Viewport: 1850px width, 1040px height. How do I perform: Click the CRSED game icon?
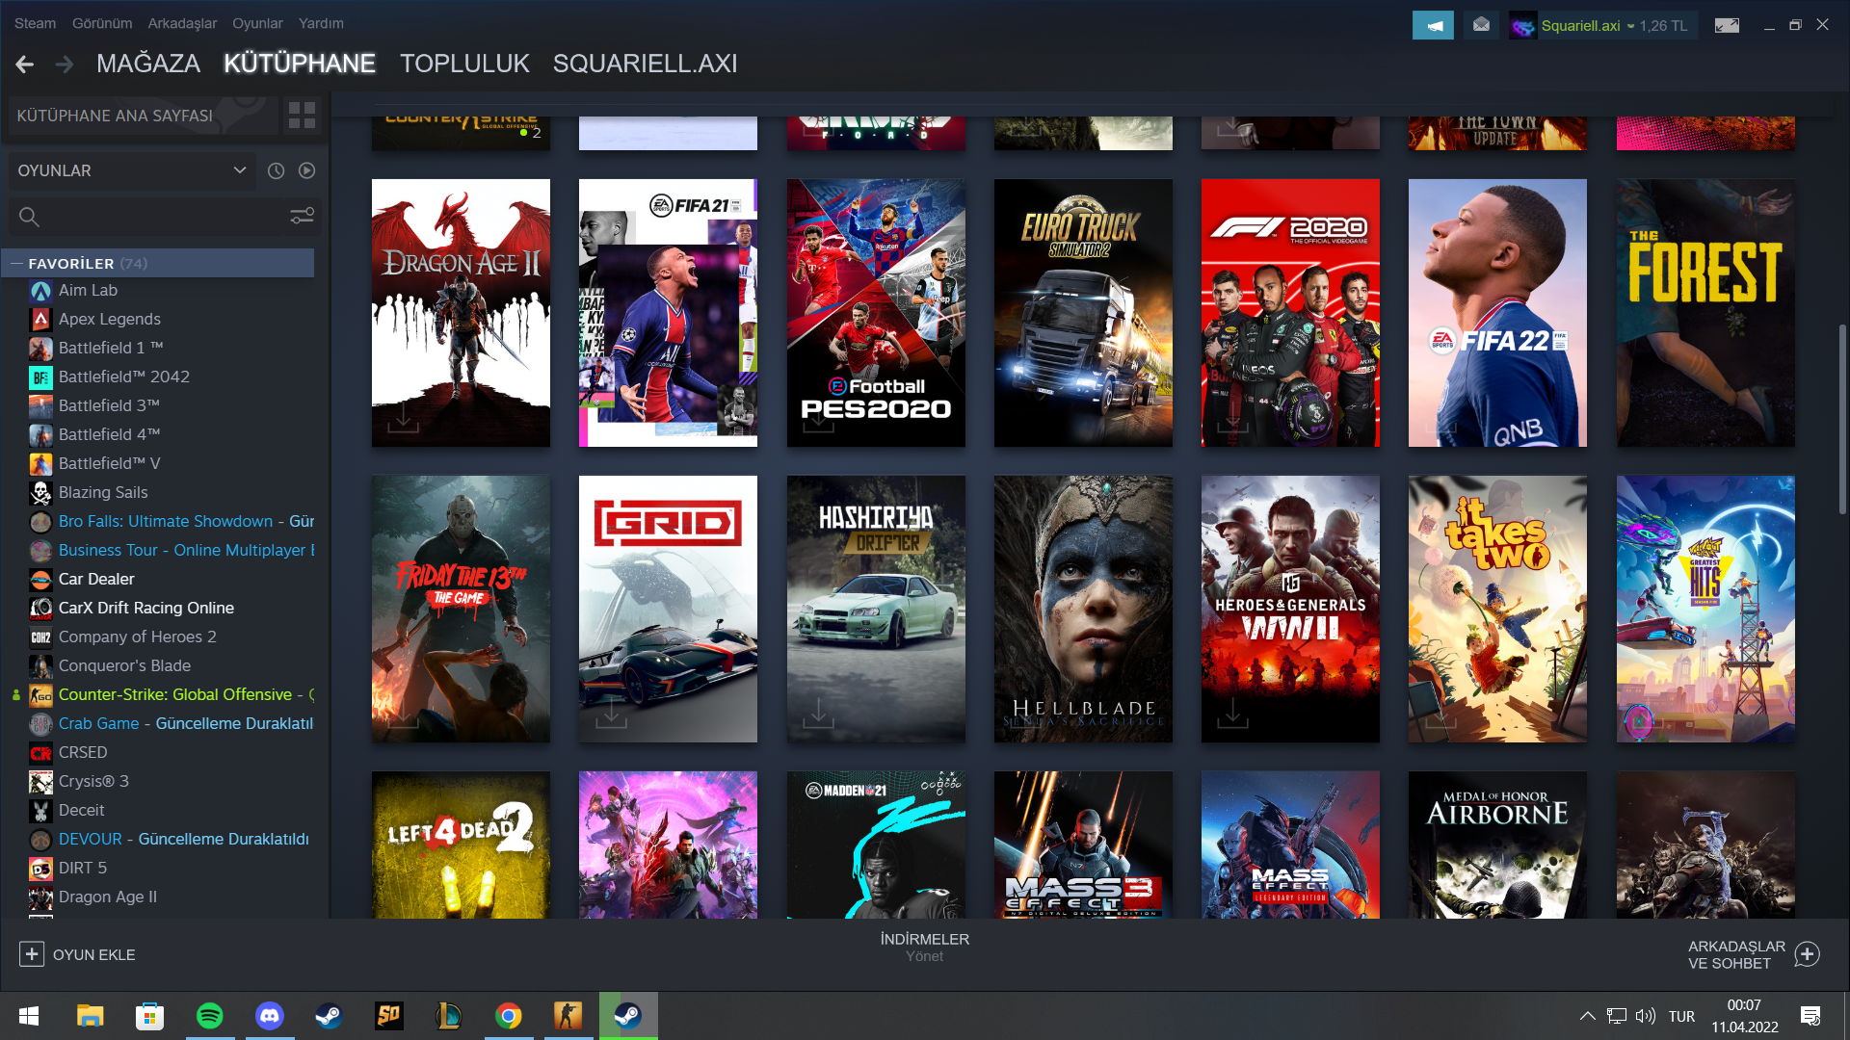[x=40, y=753]
